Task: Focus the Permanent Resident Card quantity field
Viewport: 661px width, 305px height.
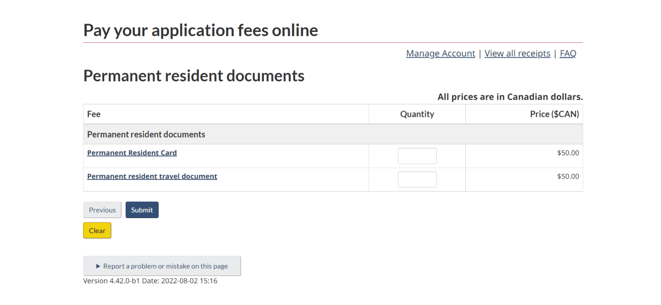Action: pyautogui.click(x=417, y=156)
